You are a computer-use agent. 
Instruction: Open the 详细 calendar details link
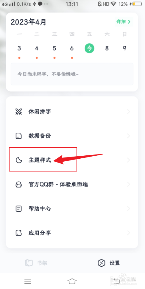pos(124,21)
